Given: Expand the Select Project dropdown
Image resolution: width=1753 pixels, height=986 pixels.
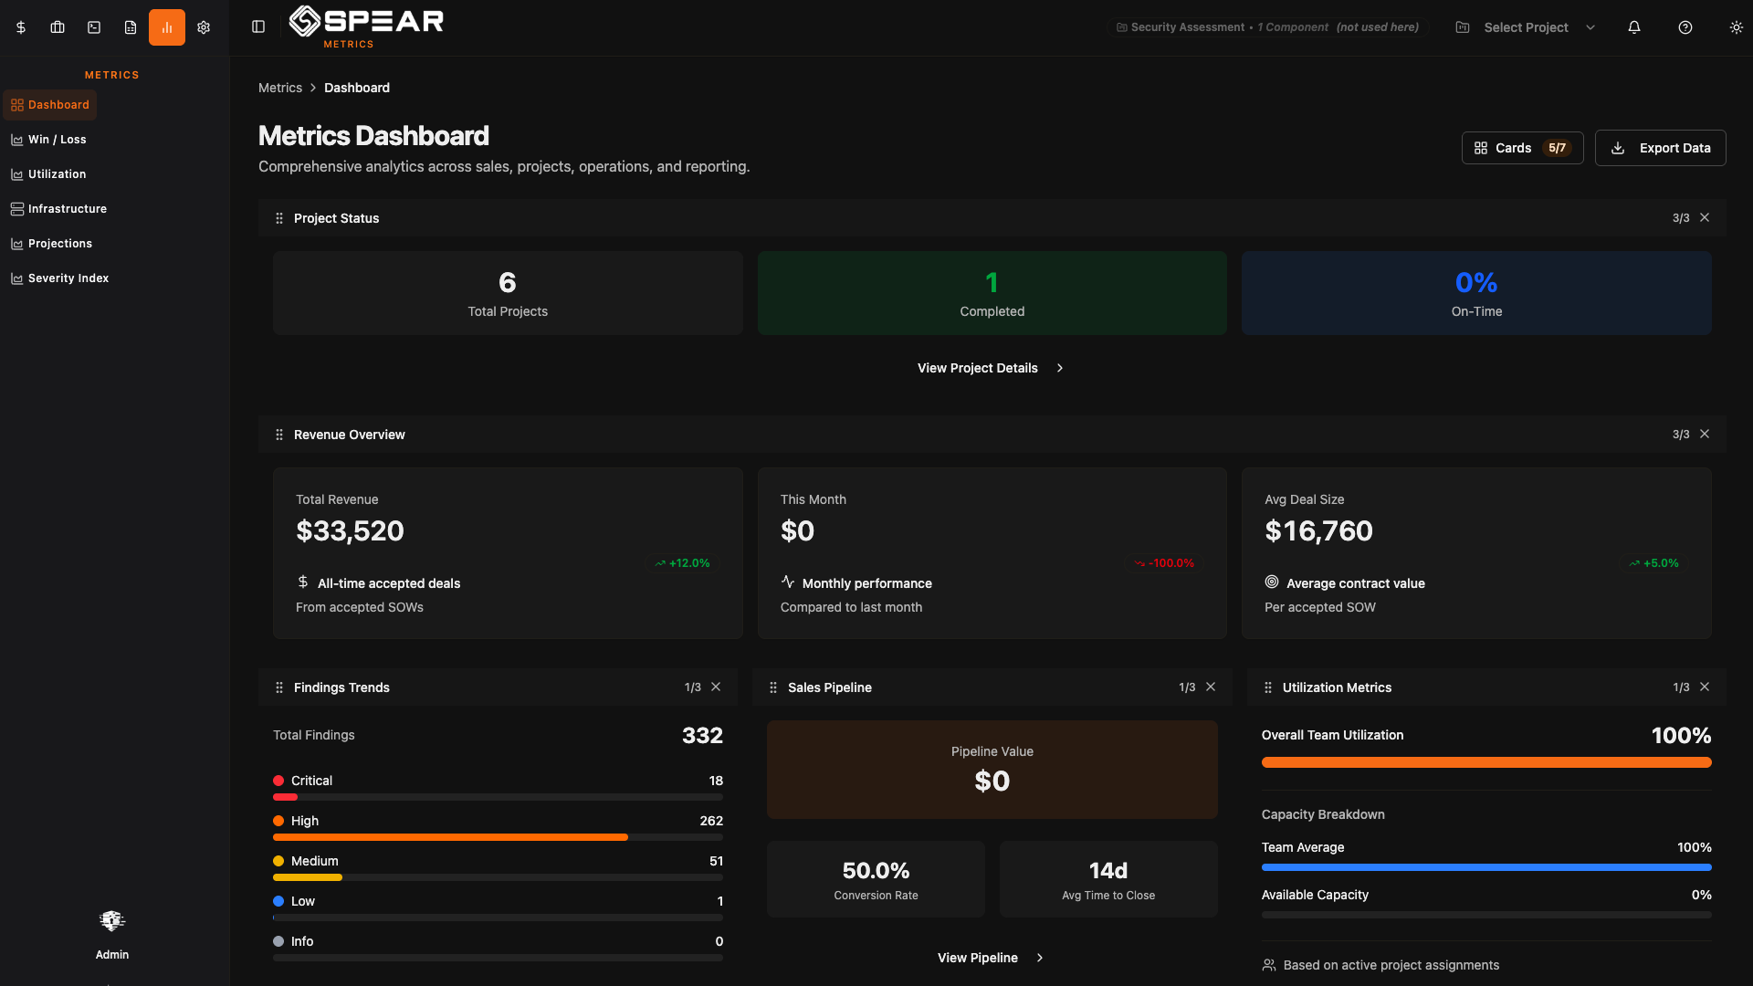Looking at the screenshot, I should coord(1525,27).
